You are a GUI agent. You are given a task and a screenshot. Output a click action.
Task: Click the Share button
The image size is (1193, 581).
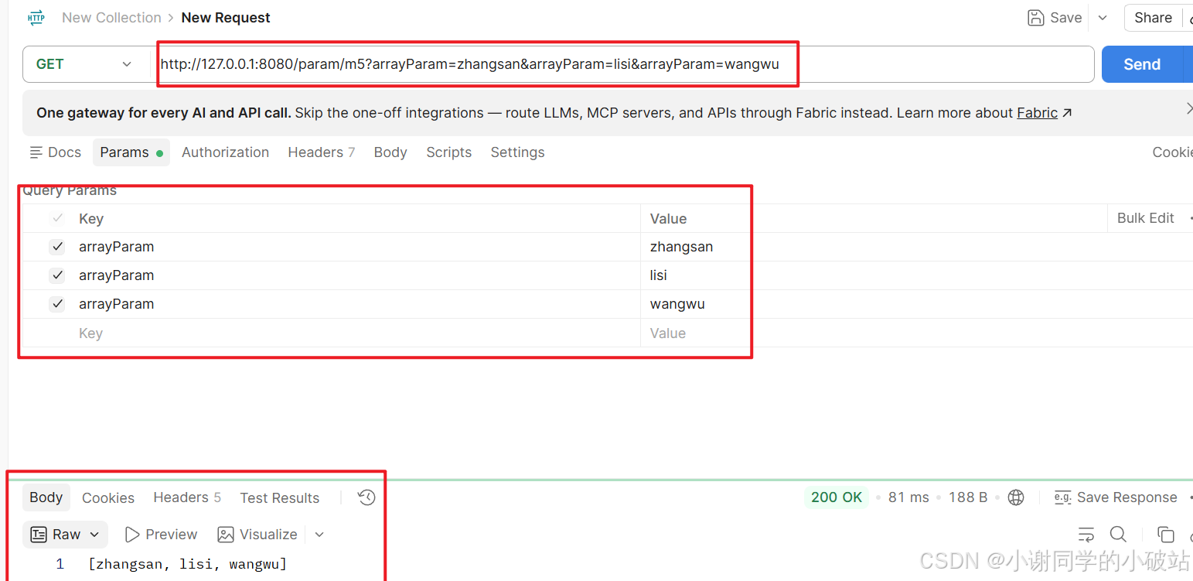[1153, 18]
